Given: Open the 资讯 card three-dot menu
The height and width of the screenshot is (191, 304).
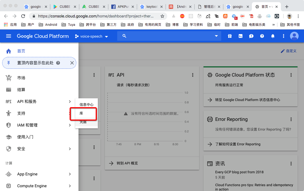Looking at the screenshot, I should coord(291,164).
